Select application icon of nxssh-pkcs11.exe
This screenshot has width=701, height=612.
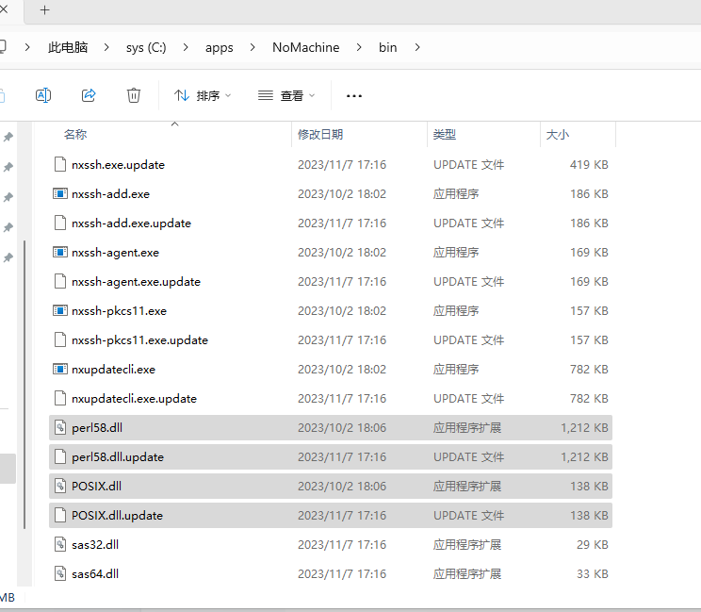pyautogui.click(x=60, y=310)
